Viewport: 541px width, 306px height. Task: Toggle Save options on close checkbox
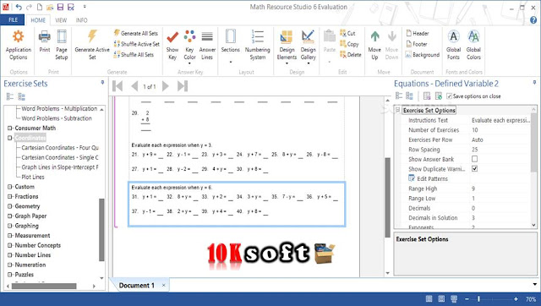[449, 96]
